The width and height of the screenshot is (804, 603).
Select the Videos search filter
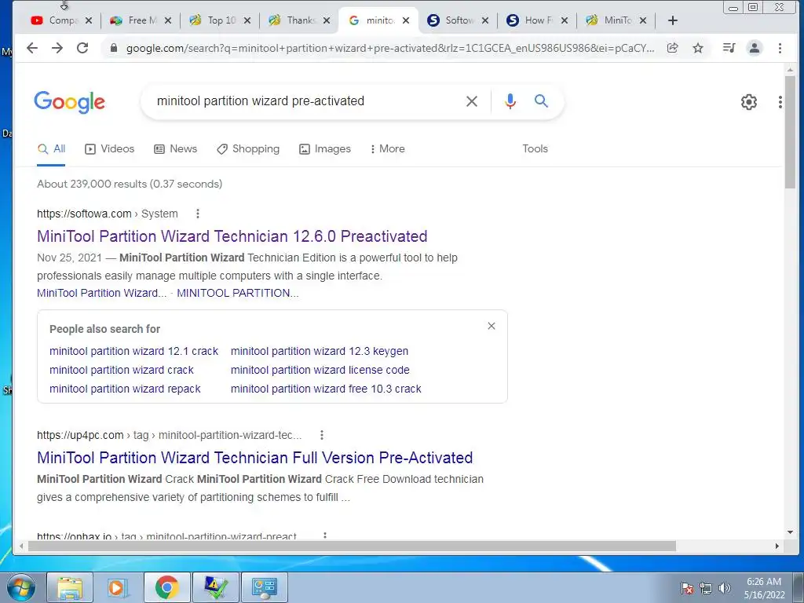110,148
